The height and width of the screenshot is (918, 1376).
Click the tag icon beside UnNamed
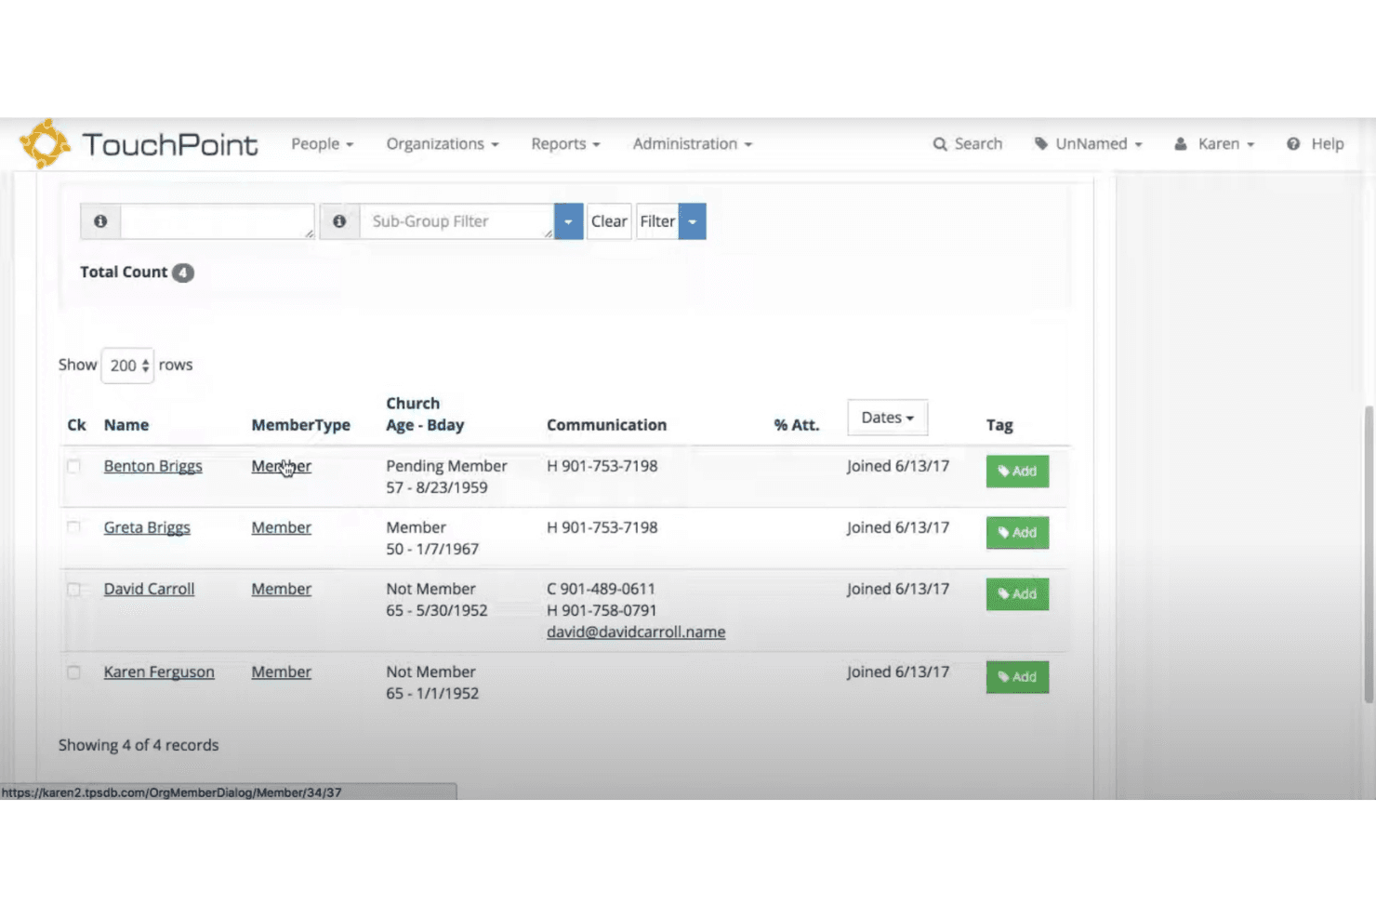tap(1041, 144)
